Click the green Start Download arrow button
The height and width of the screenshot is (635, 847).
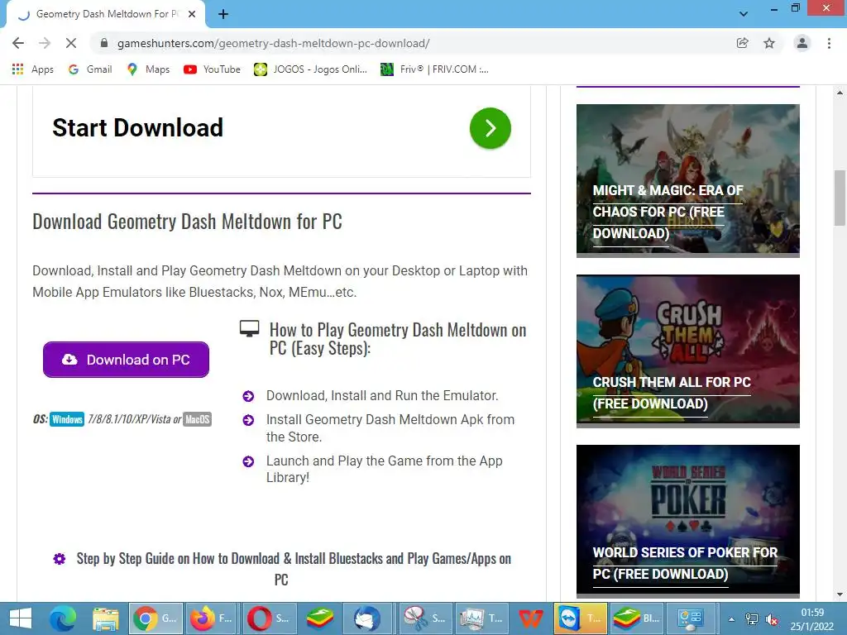tap(490, 128)
